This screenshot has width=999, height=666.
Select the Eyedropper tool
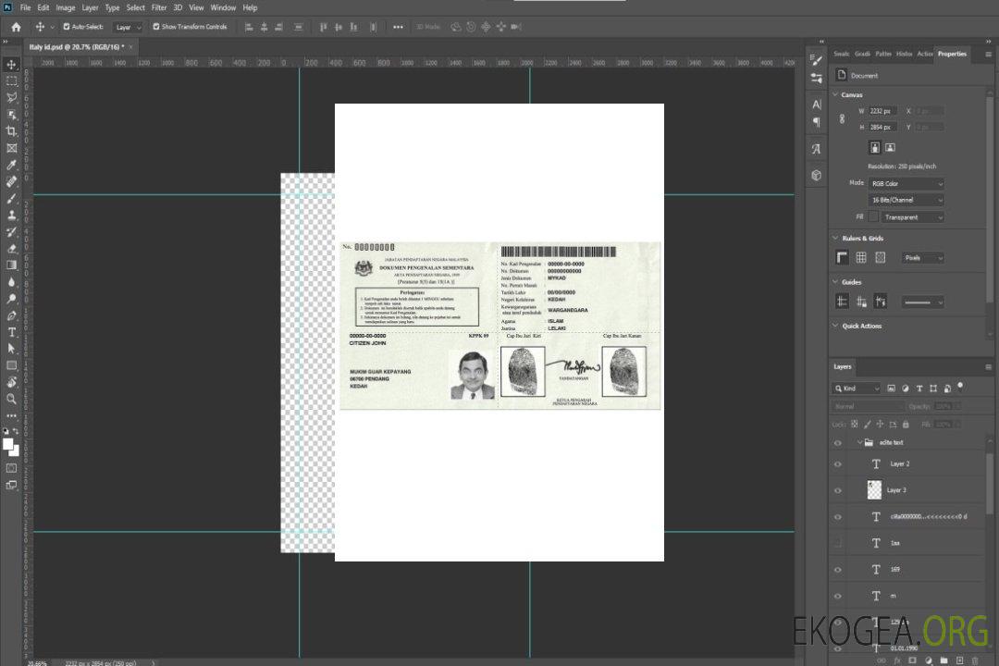coord(11,165)
